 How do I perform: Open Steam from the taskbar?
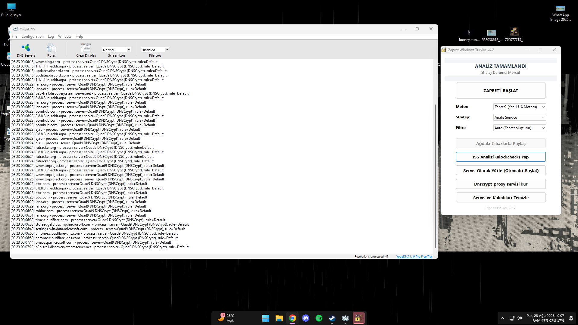332,318
